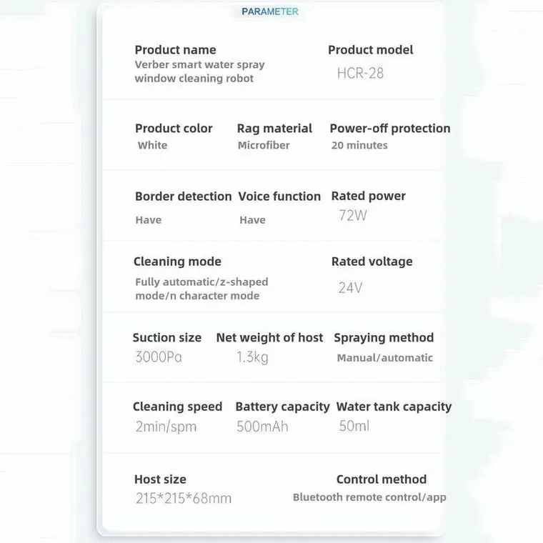Click the HCR-28 model number
This screenshot has width=543, height=543.
[360, 74]
